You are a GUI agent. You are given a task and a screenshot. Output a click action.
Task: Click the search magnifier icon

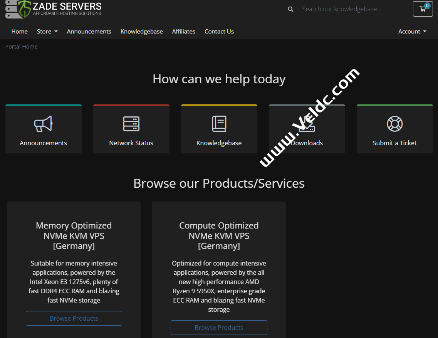coord(290,9)
